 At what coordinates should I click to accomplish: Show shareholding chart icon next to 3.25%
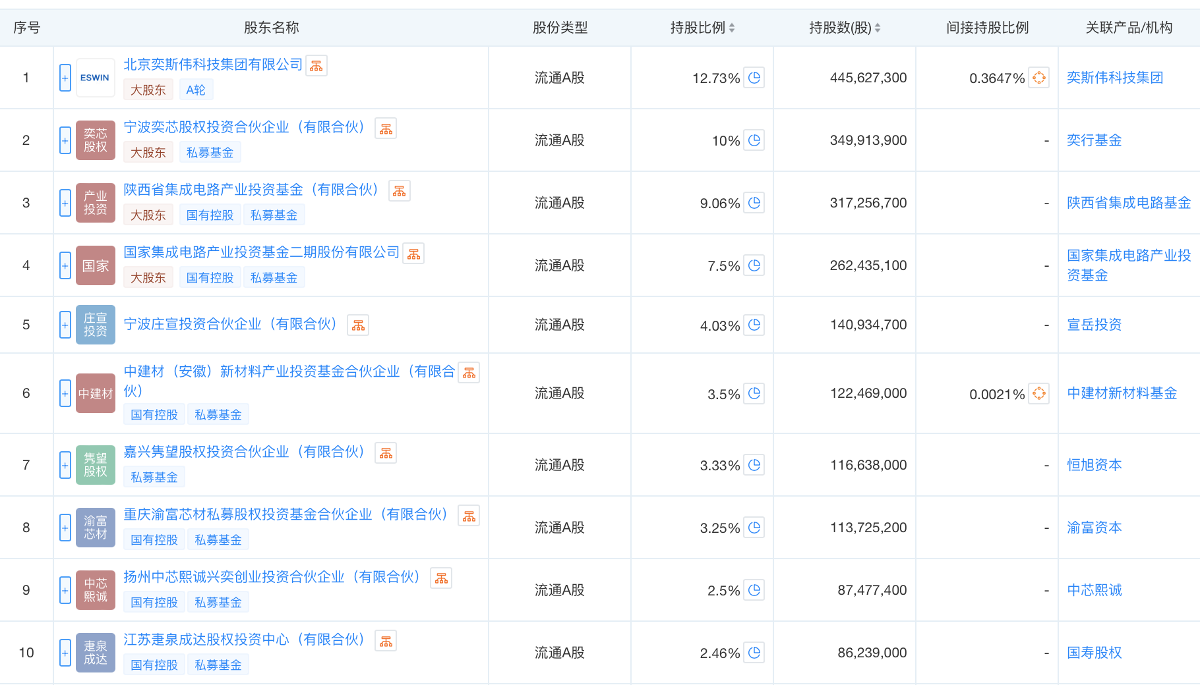pyautogui.click(x=754, y=528)
